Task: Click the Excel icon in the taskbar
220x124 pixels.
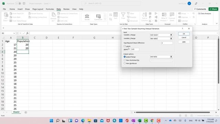Action: [x=140, y=121]
